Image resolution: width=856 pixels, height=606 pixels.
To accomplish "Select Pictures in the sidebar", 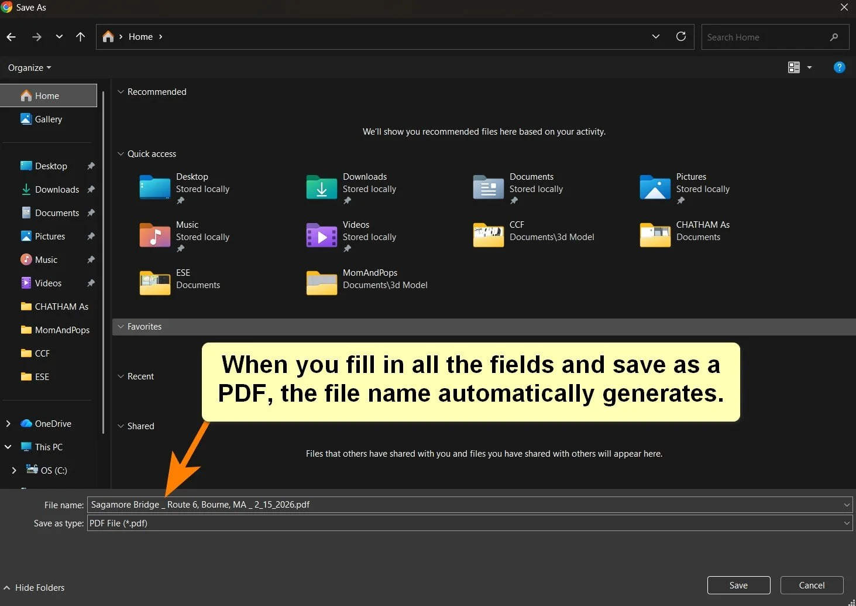I will point(50,236).
